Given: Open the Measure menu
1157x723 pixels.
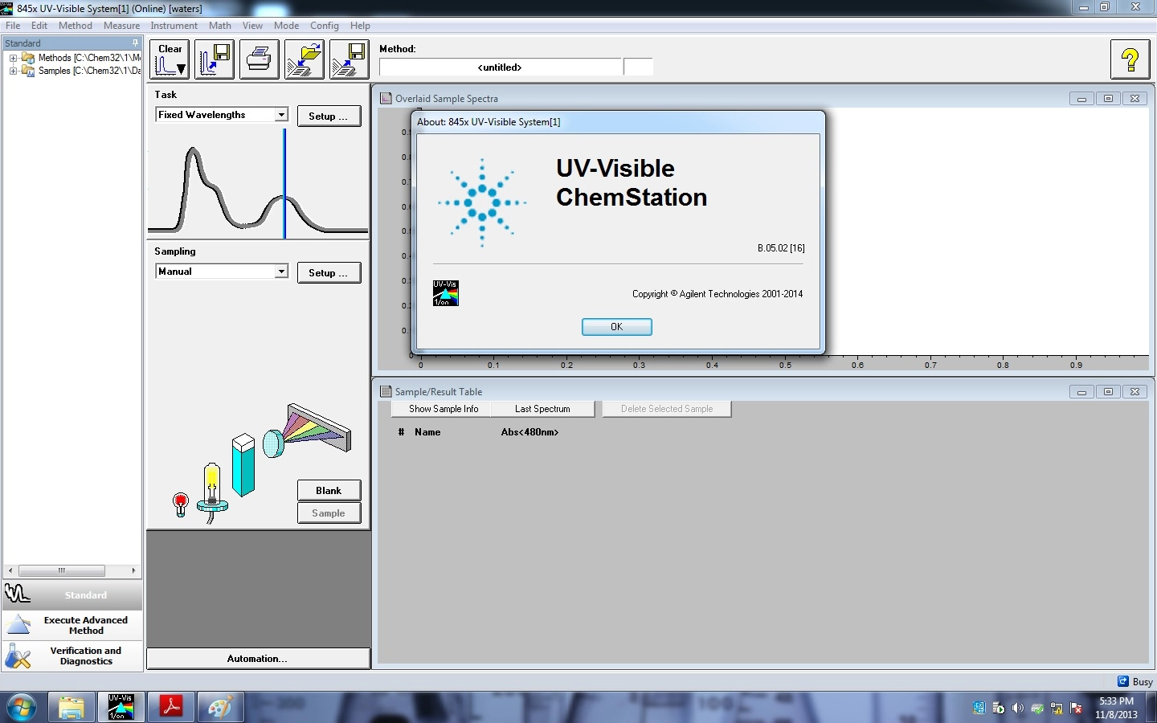Looking at the screenshot, I should pos(121,26).
